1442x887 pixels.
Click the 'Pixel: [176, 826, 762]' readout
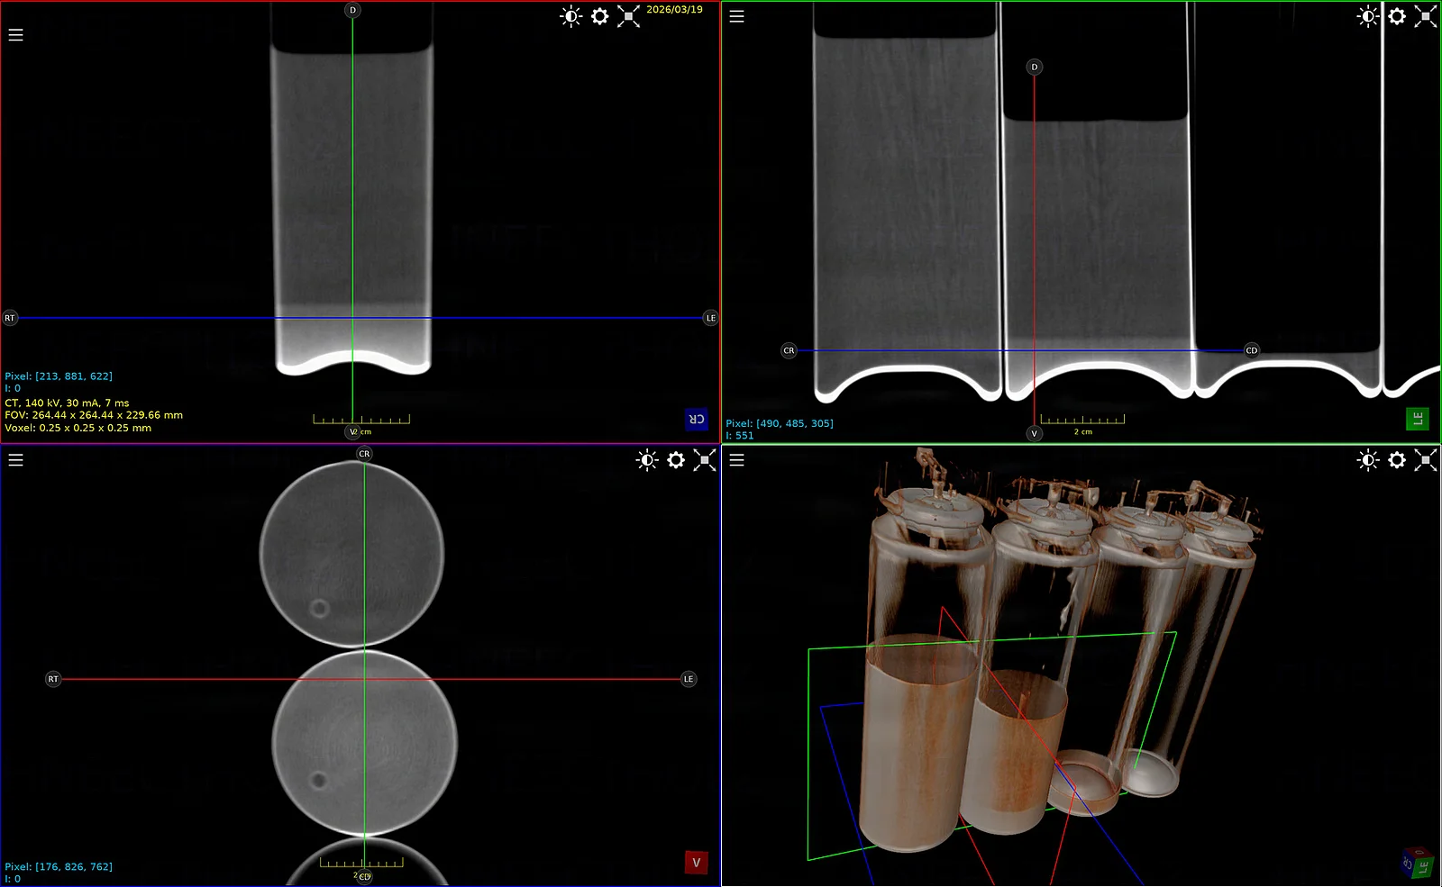tap(59, 867)
